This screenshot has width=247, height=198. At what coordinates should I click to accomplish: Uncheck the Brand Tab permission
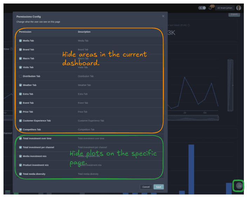coord(20,49)
